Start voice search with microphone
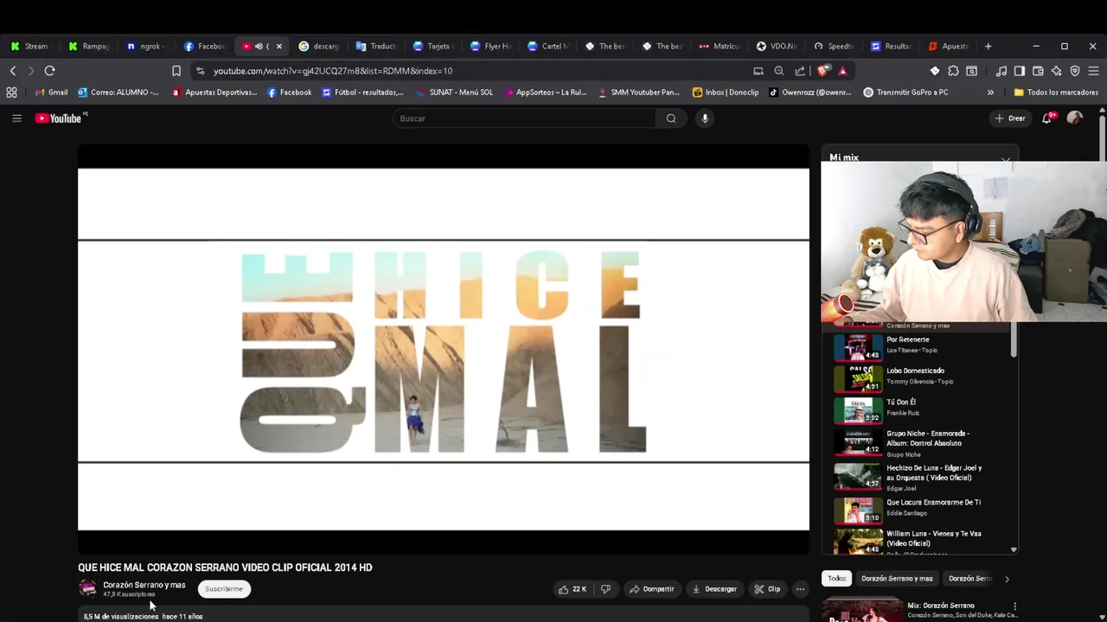The width and height of the screenshot is (1107, 622). [705, 118]
